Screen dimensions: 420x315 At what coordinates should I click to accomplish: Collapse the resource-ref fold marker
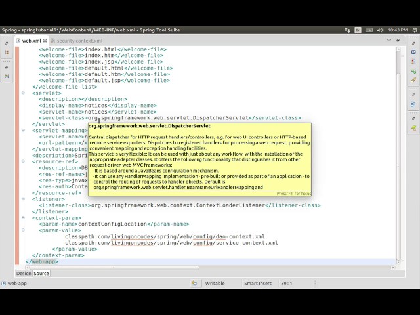pos(24,161)
